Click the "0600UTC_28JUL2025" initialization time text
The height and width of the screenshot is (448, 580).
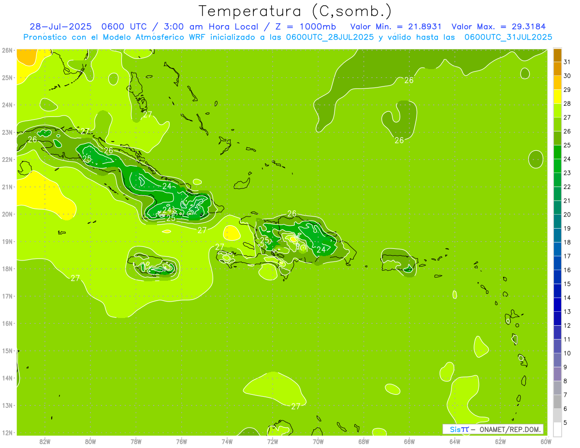(x=330, y=37)
